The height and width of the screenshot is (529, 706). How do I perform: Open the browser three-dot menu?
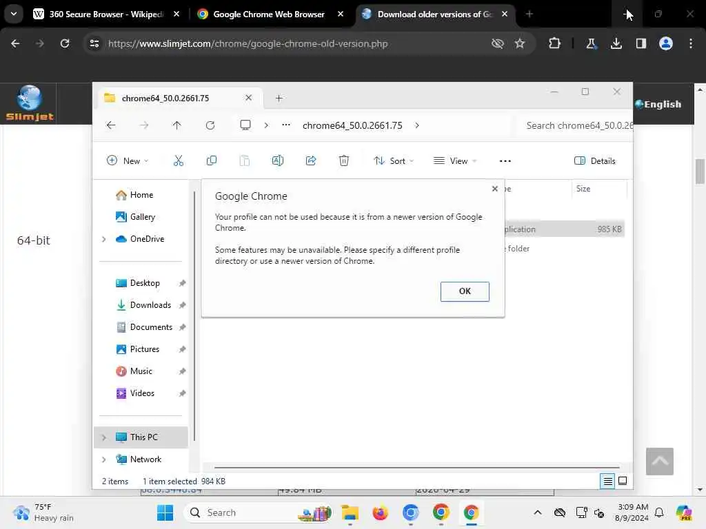(x=691, y=43)
